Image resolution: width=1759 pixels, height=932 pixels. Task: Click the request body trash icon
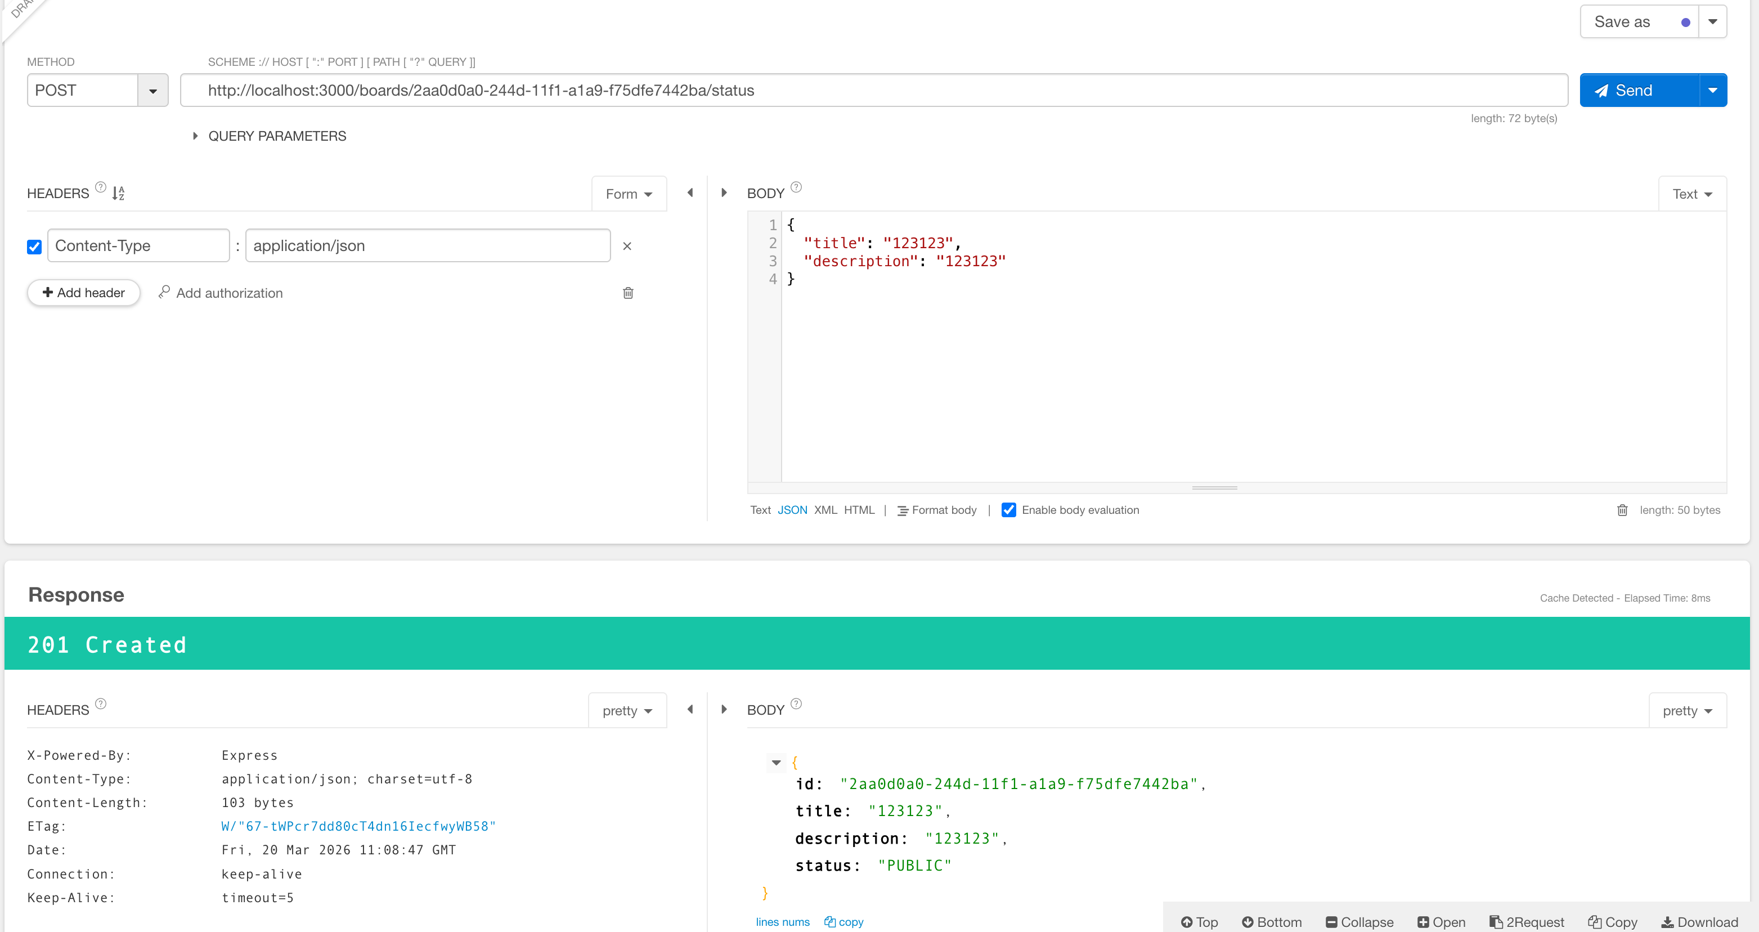coord(1622,510)
